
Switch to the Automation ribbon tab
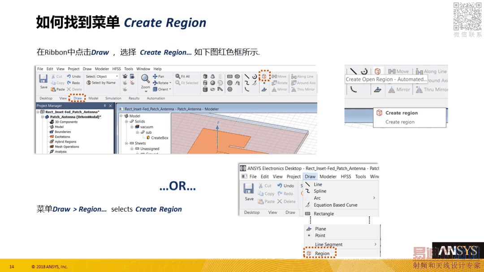156,98
